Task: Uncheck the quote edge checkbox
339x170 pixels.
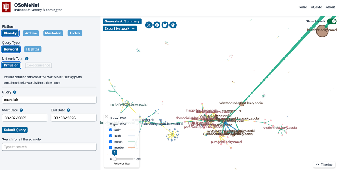Action: (x=111, y=136)
